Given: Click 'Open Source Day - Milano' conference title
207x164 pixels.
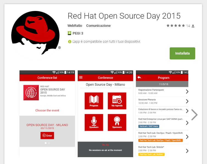Looking at the screenshot, I should [x=105, y=85].
